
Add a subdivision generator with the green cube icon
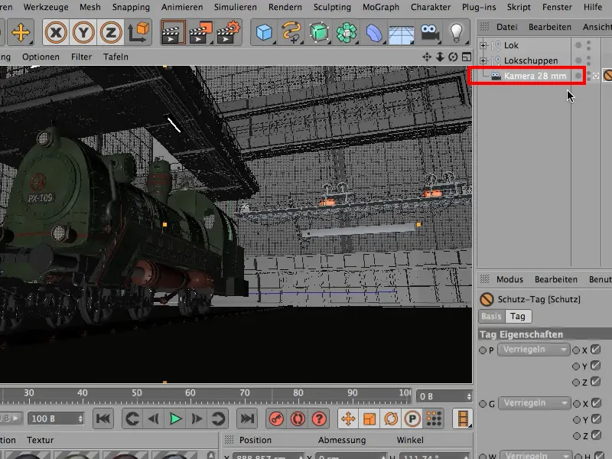319,32
